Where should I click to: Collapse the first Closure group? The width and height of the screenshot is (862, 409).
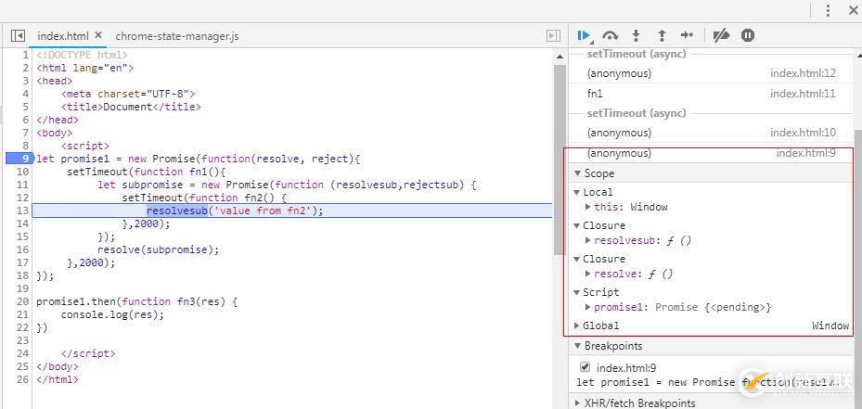(x=577, y=226)
